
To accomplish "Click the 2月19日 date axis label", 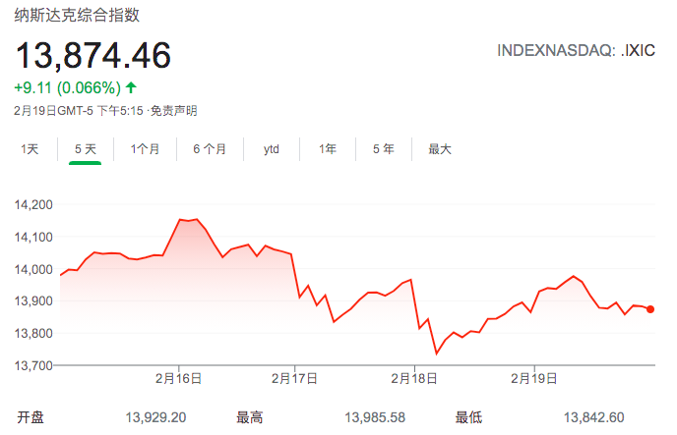I will pos(531,377).
